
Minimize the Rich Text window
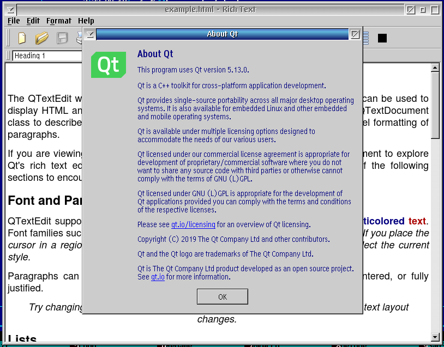[x=423, y=10]
